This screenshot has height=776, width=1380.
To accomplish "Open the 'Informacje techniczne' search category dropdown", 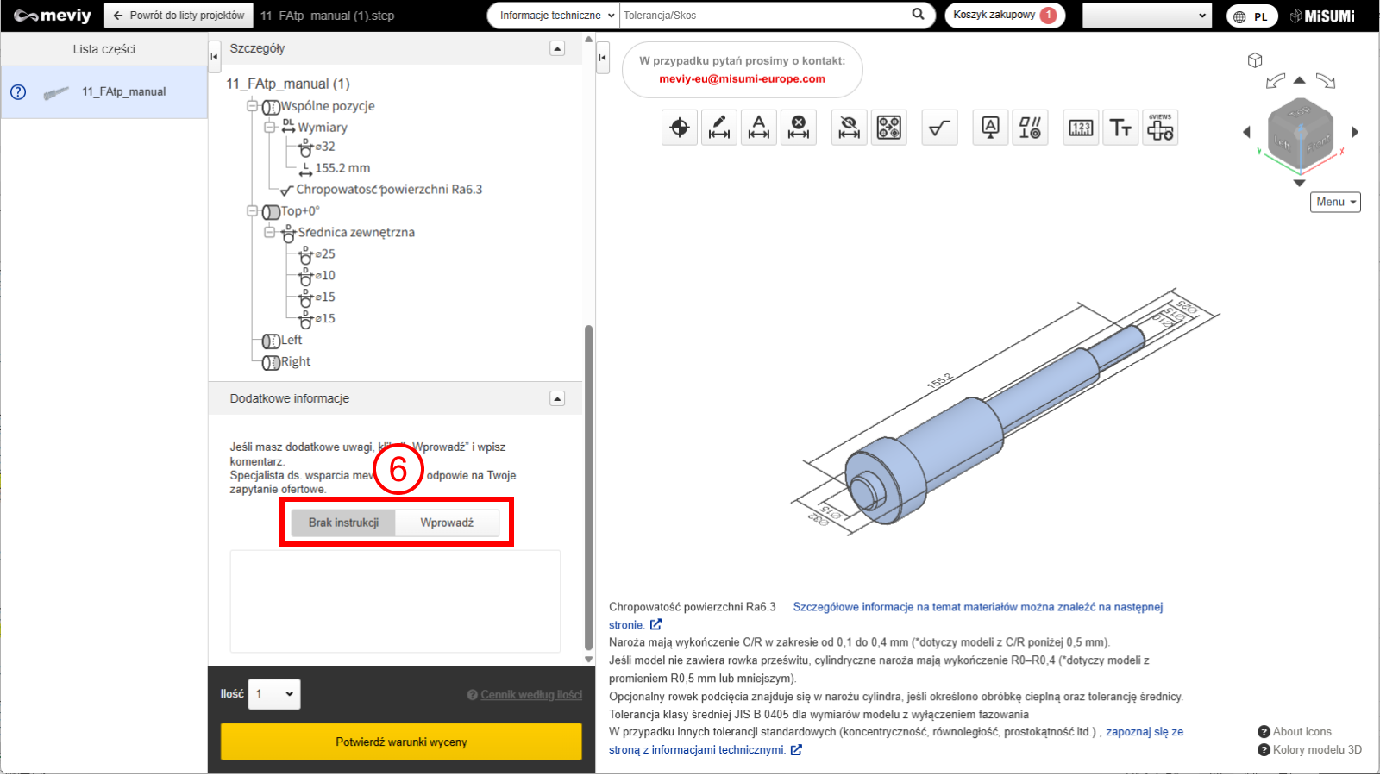I will (x=556, y=16).
